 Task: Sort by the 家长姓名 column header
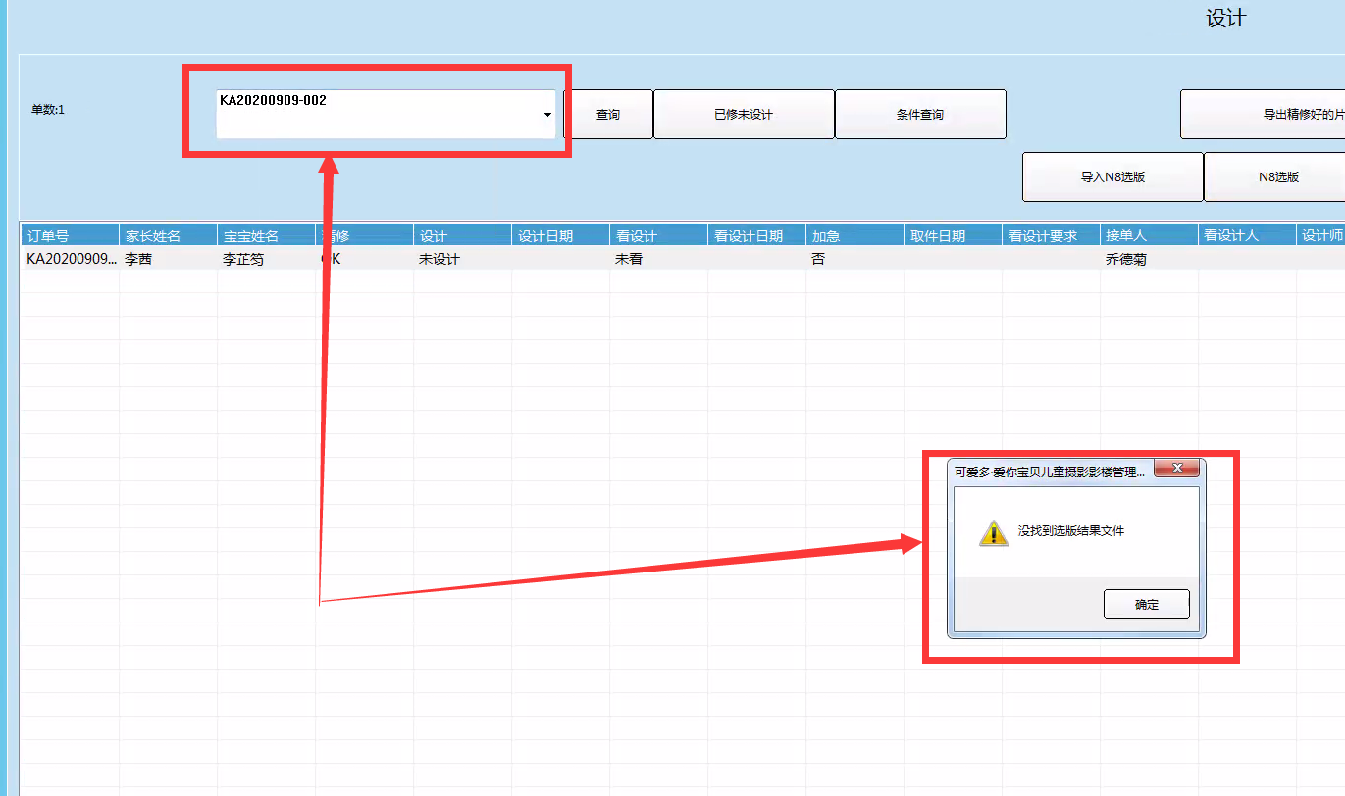[168, 235]
